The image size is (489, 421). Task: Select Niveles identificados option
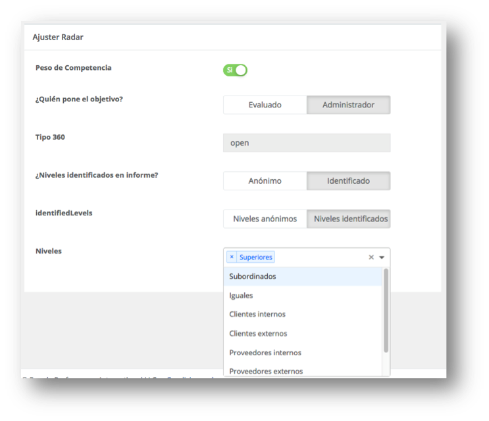click(x=348, y=219)
